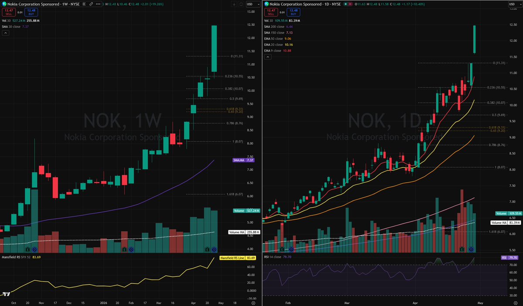Click the 0.382 (10.07) Fibonacci level on the daily chart
The height and width of the screenshot is (306, 523).
tap(496, 103)
